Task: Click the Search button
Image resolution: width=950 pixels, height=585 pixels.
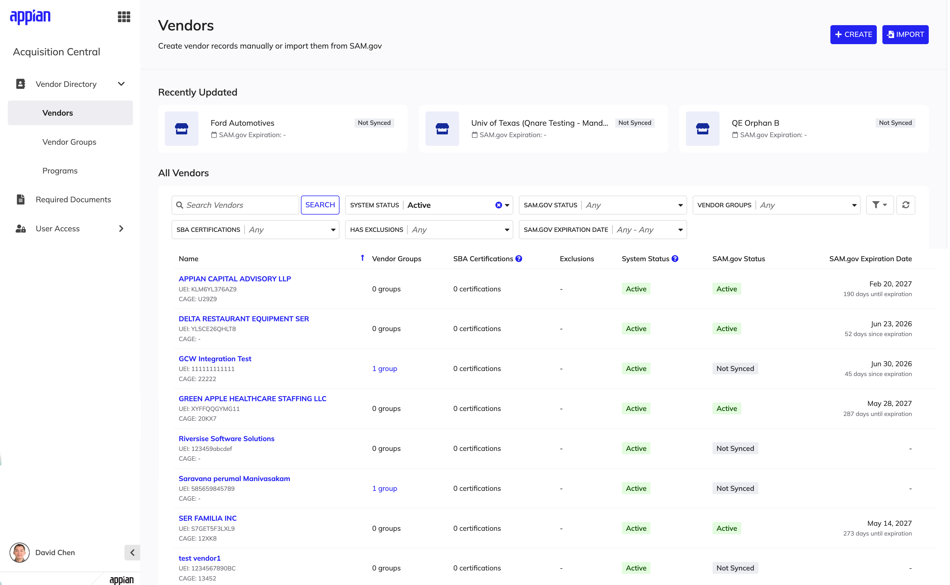Action: 320,205
